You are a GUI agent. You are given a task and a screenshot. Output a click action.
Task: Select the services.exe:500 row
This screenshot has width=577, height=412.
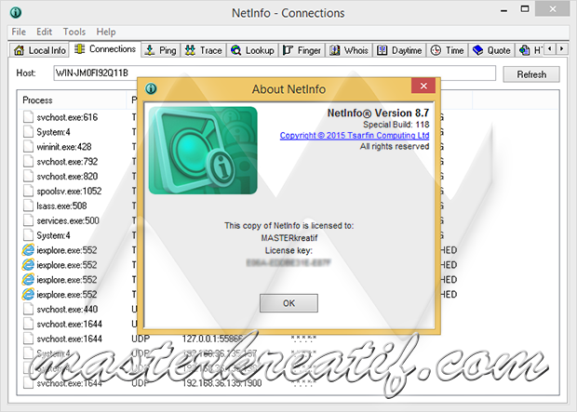(x=68, y=220)
